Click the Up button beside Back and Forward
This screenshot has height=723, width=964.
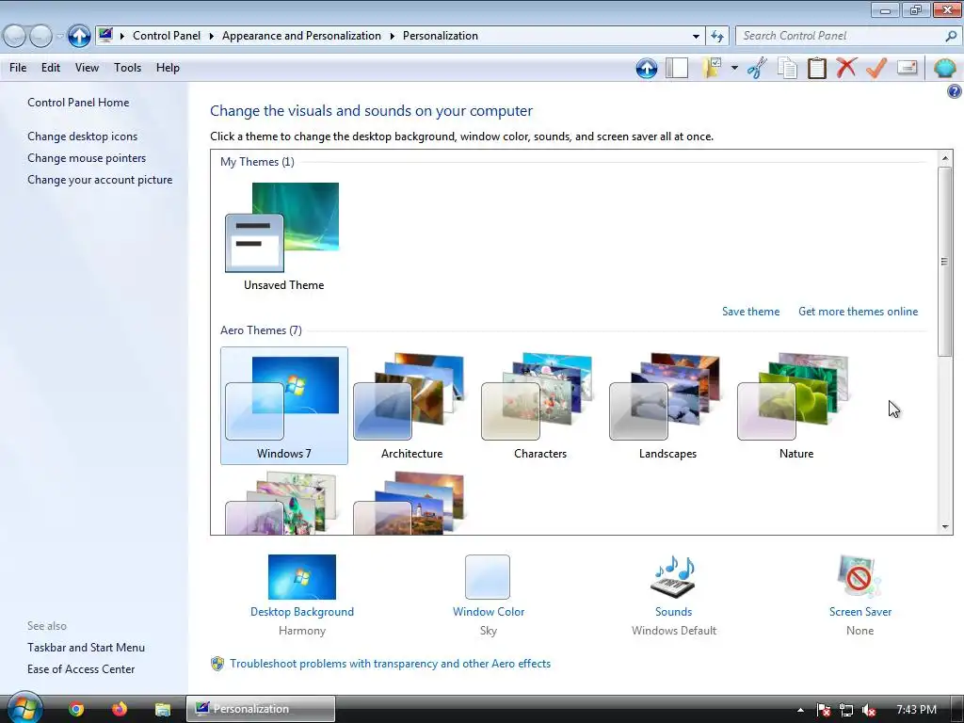pos(79,36)
